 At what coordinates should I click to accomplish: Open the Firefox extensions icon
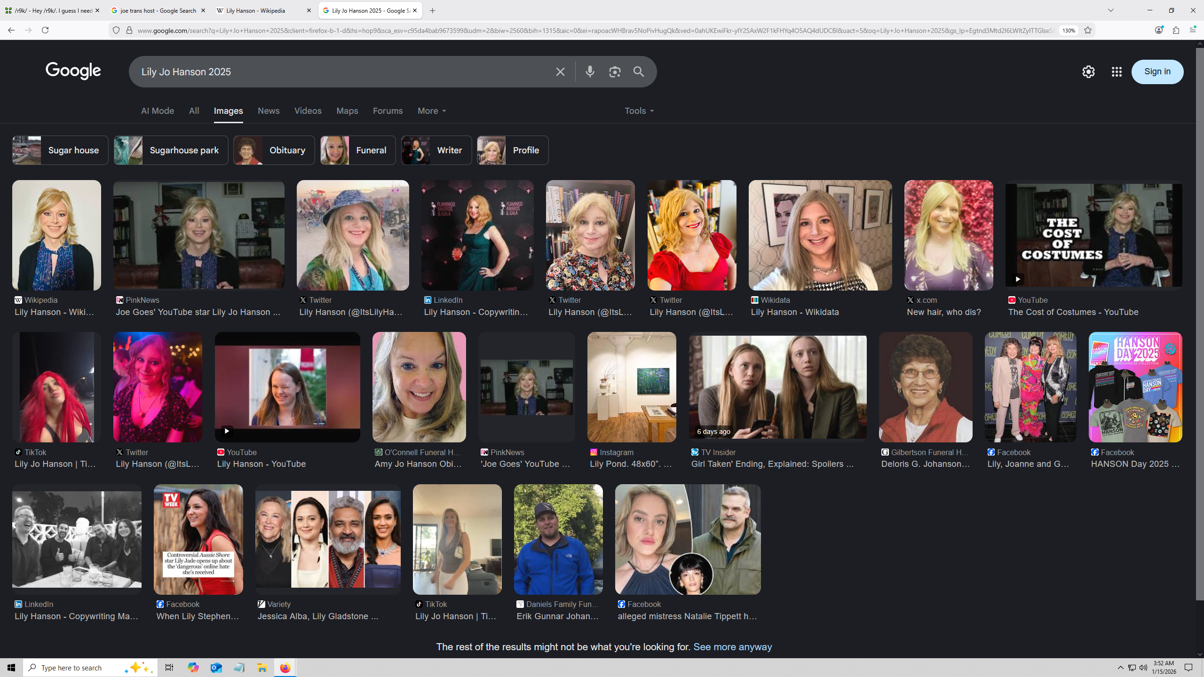[1176, 31]
